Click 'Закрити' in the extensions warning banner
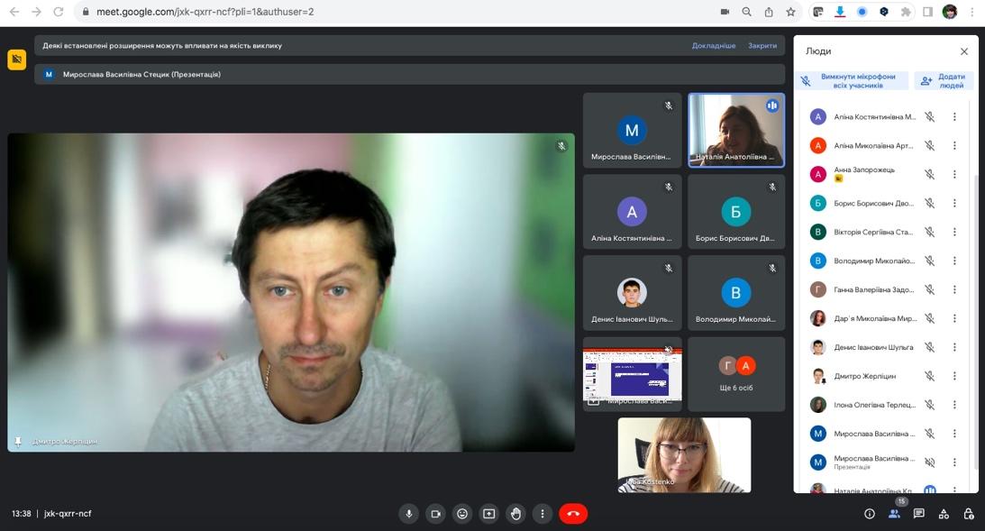Image resolution: width=985 pixels, height=531 pixels. (x=762, y=45)
